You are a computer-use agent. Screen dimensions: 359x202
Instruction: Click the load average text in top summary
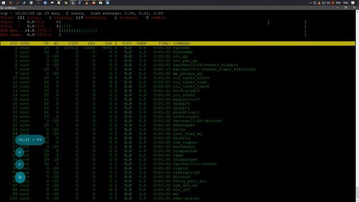pos(127,13)
